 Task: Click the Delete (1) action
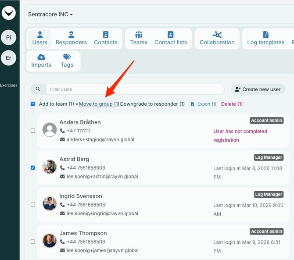click(232, 104)
